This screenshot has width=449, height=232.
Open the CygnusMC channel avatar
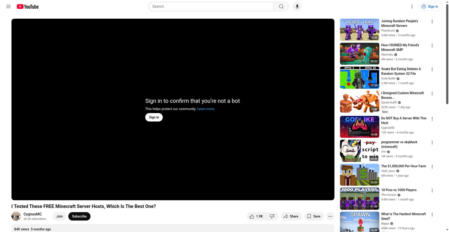[16, 216]
